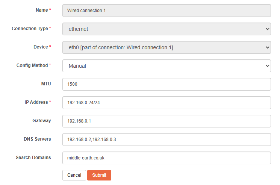Click the "Search Domains" label text
This screenshot has height=185, width=280.
pos(33,158)
